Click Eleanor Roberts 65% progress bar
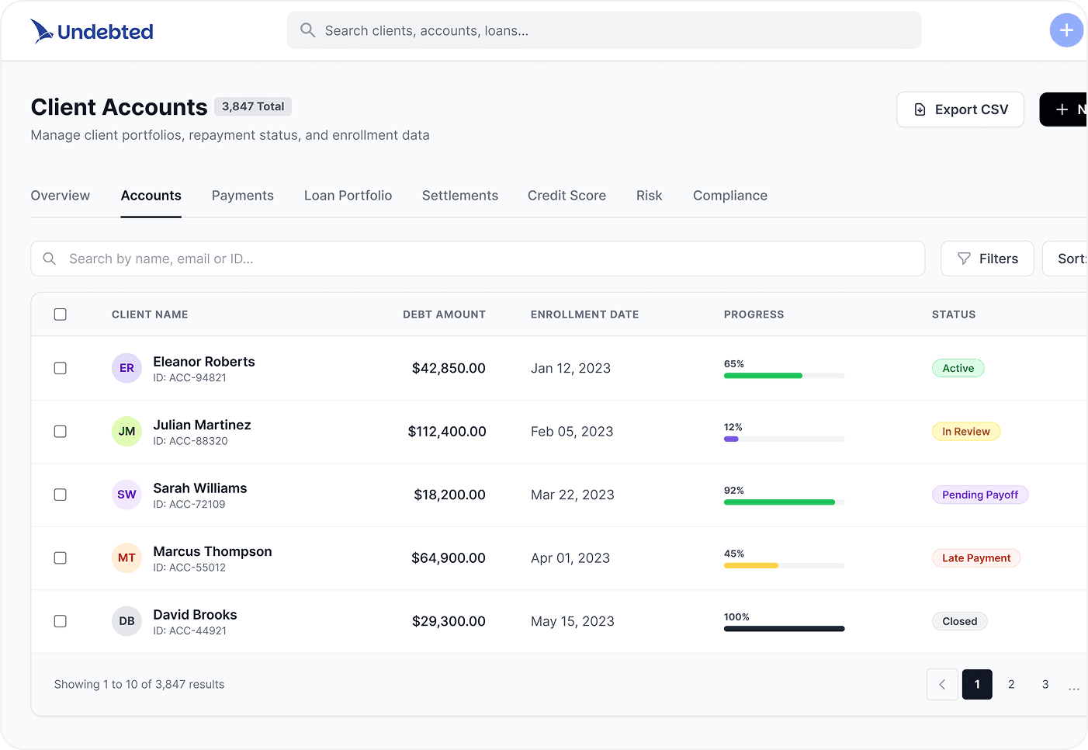This screenshot has height=750, width=1088. [784, 376]
